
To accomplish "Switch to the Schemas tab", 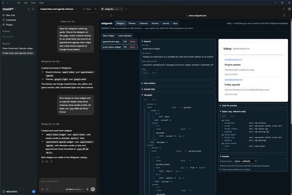I will 143,23.
